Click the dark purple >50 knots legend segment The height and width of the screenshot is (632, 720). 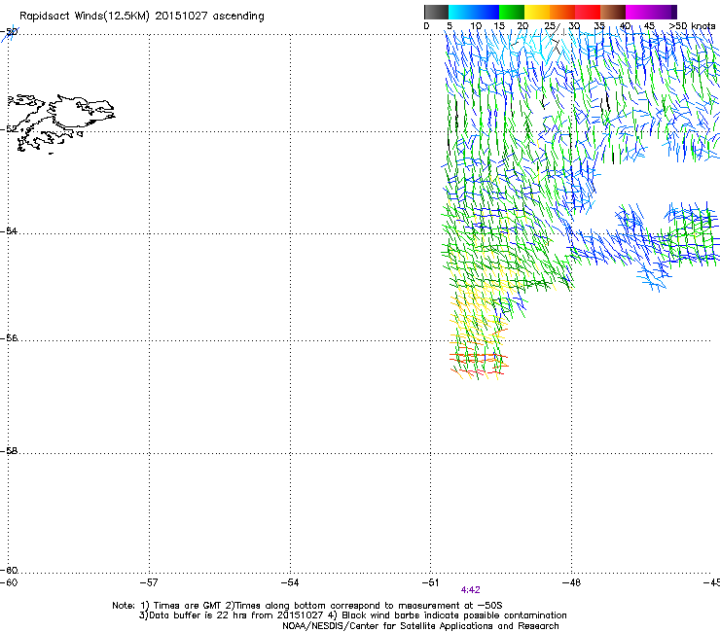coord(674,12)
